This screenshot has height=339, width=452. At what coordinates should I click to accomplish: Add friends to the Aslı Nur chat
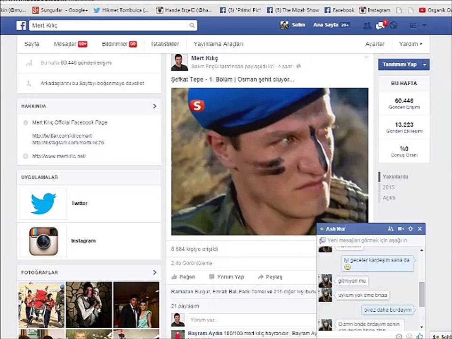391,229
